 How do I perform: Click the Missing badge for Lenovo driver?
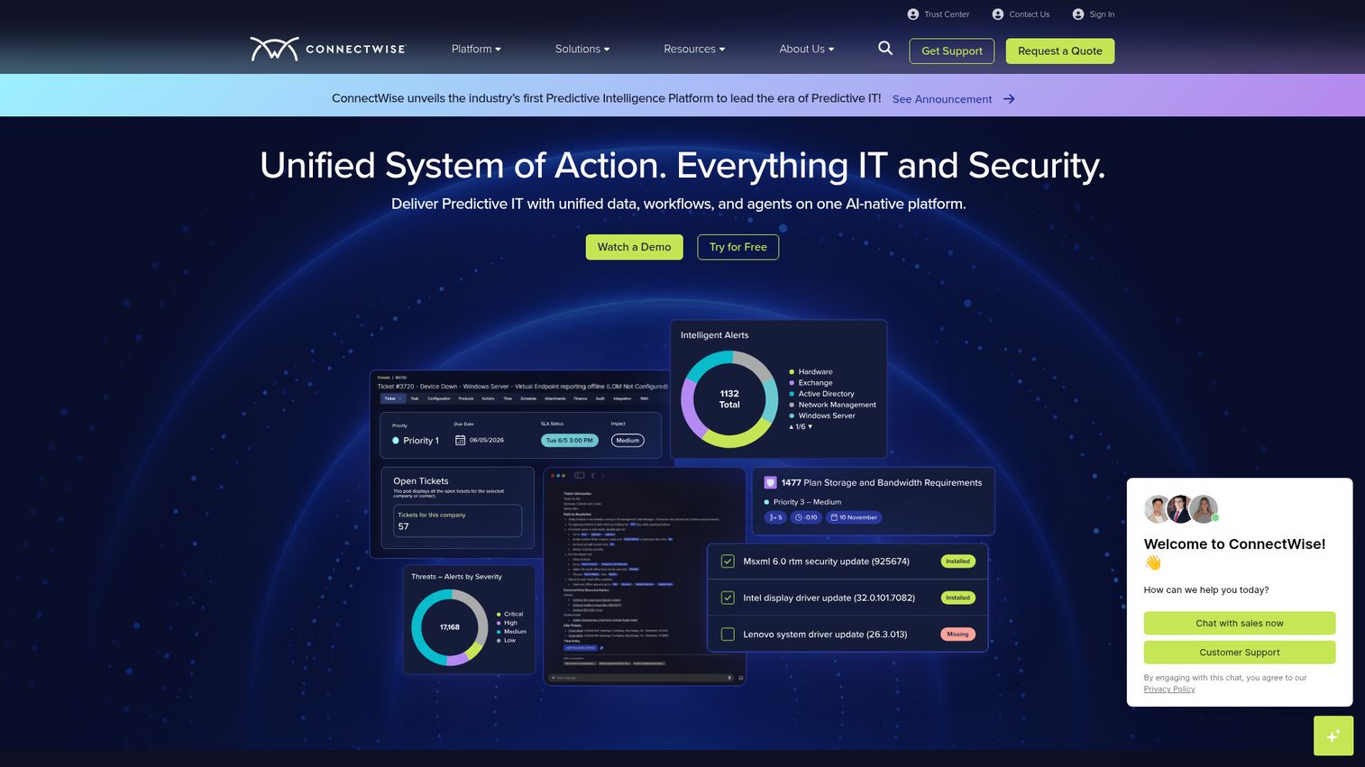(x=957, y=635)
